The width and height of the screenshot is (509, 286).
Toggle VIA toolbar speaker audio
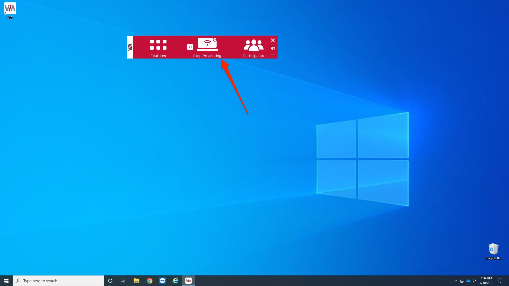[x=273, y=48]
